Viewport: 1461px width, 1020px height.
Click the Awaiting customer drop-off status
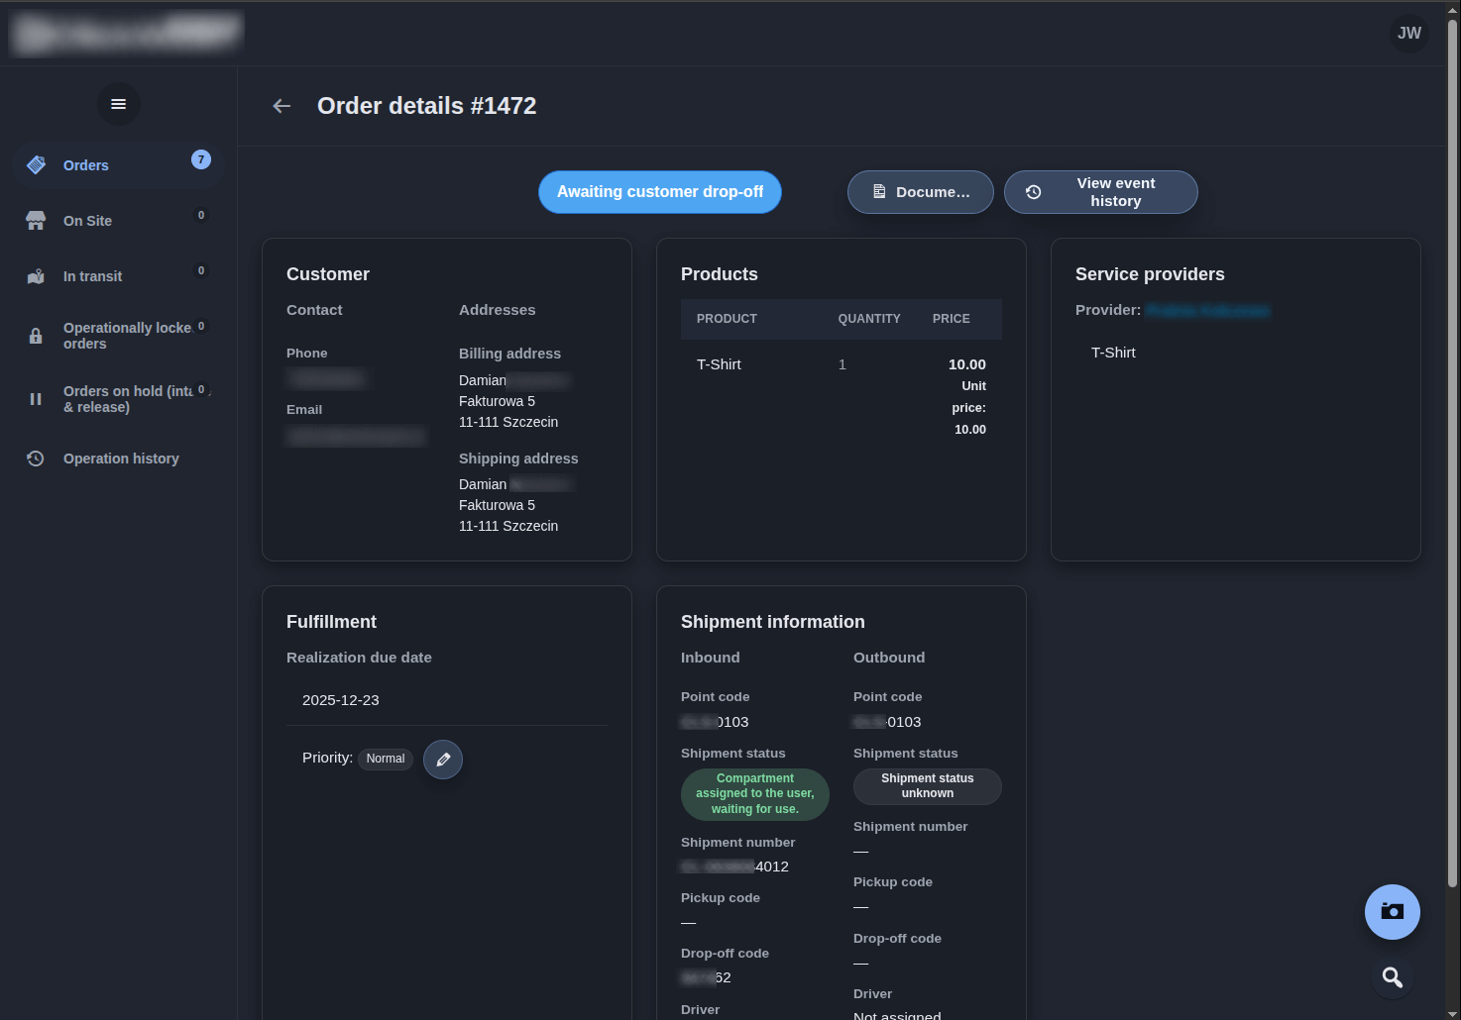(659, 192)
